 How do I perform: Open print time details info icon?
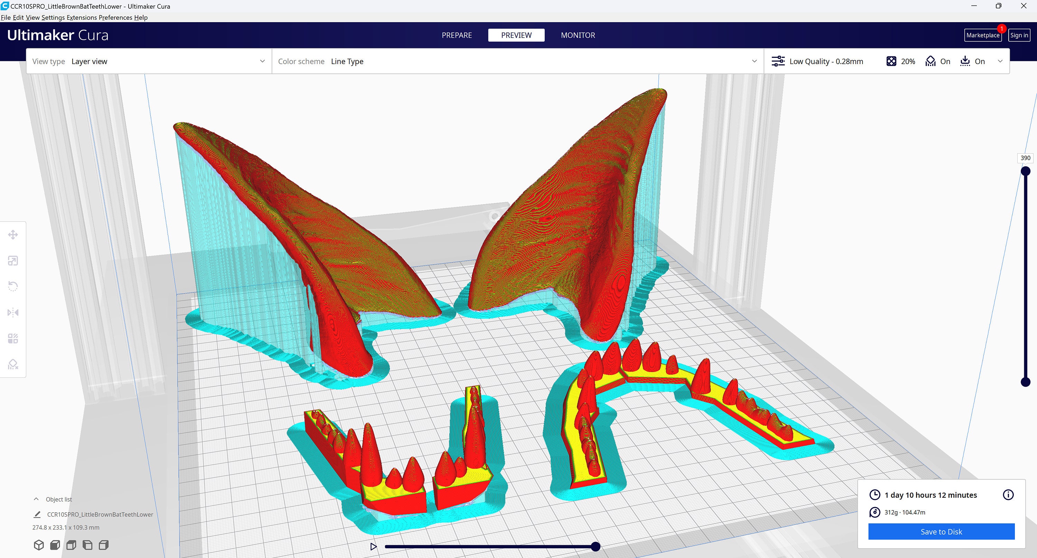1009,495
